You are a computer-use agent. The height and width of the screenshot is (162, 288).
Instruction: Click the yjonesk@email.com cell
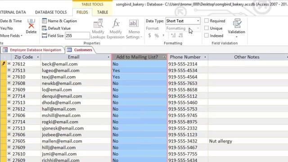click(x=76, y=128)
